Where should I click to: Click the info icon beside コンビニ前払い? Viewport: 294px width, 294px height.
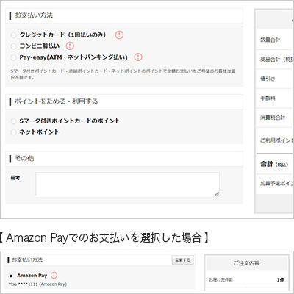[x=70, y=46]
